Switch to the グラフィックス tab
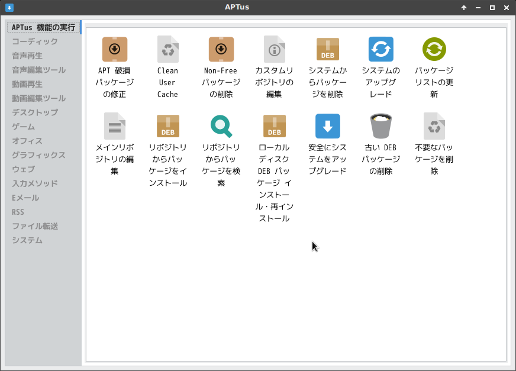Image resolution: width=516 pixels, height=371 pixels. pos(39,155)
